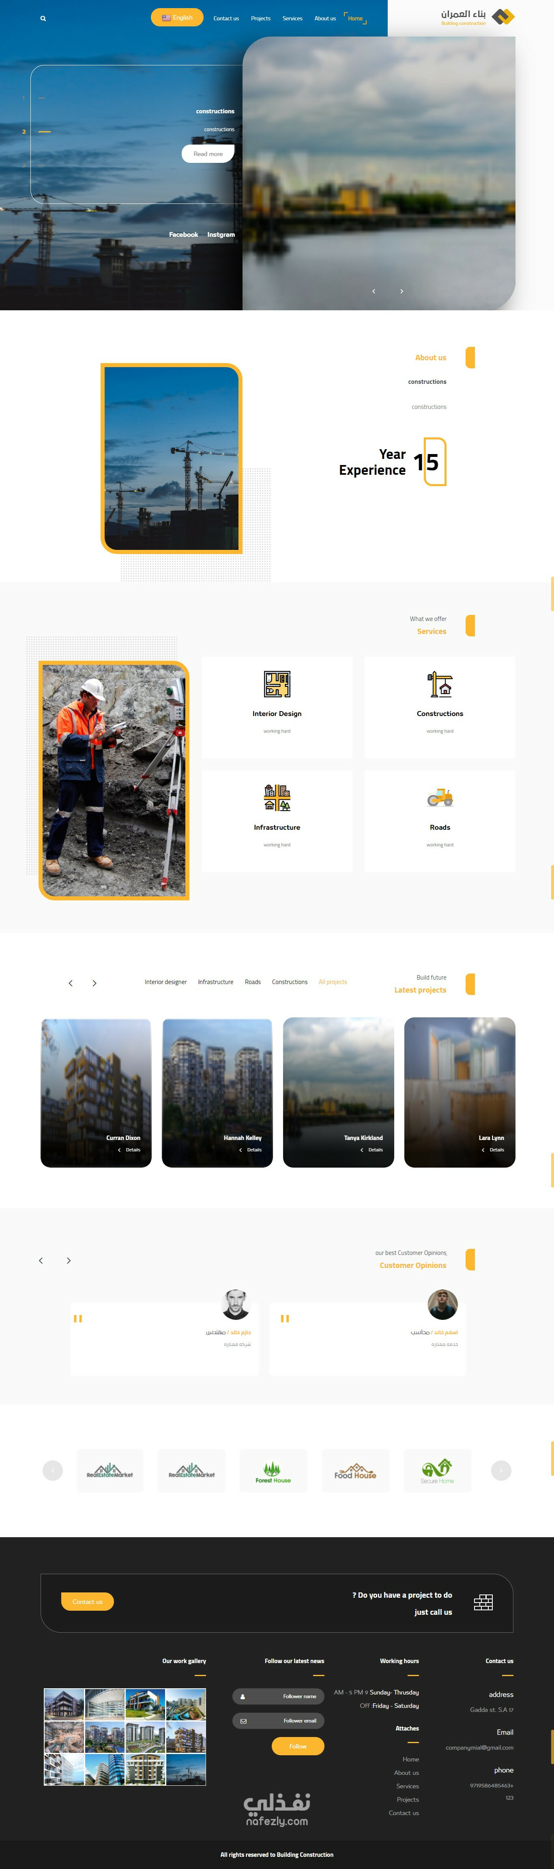Click the Forest House partner logo
554x1869 pixels.
pos(273,1471)
